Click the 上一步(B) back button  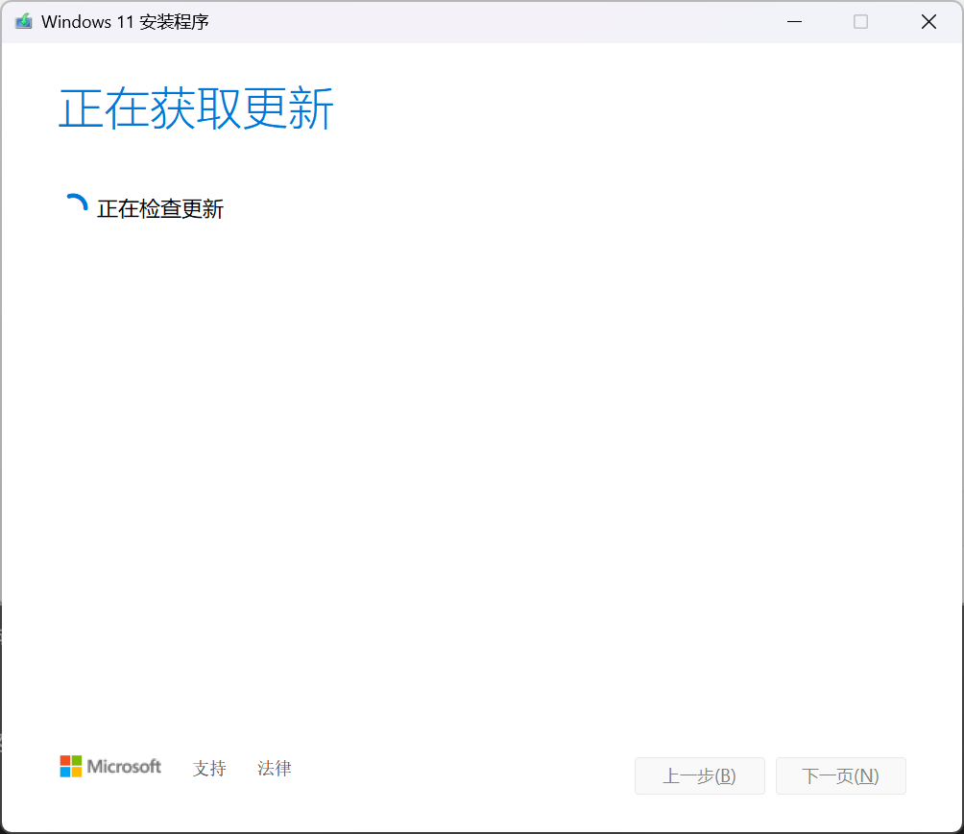point(700,775)
